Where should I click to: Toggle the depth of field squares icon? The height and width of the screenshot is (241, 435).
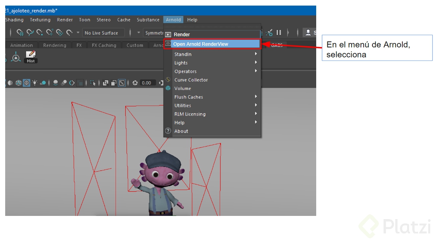80,83
